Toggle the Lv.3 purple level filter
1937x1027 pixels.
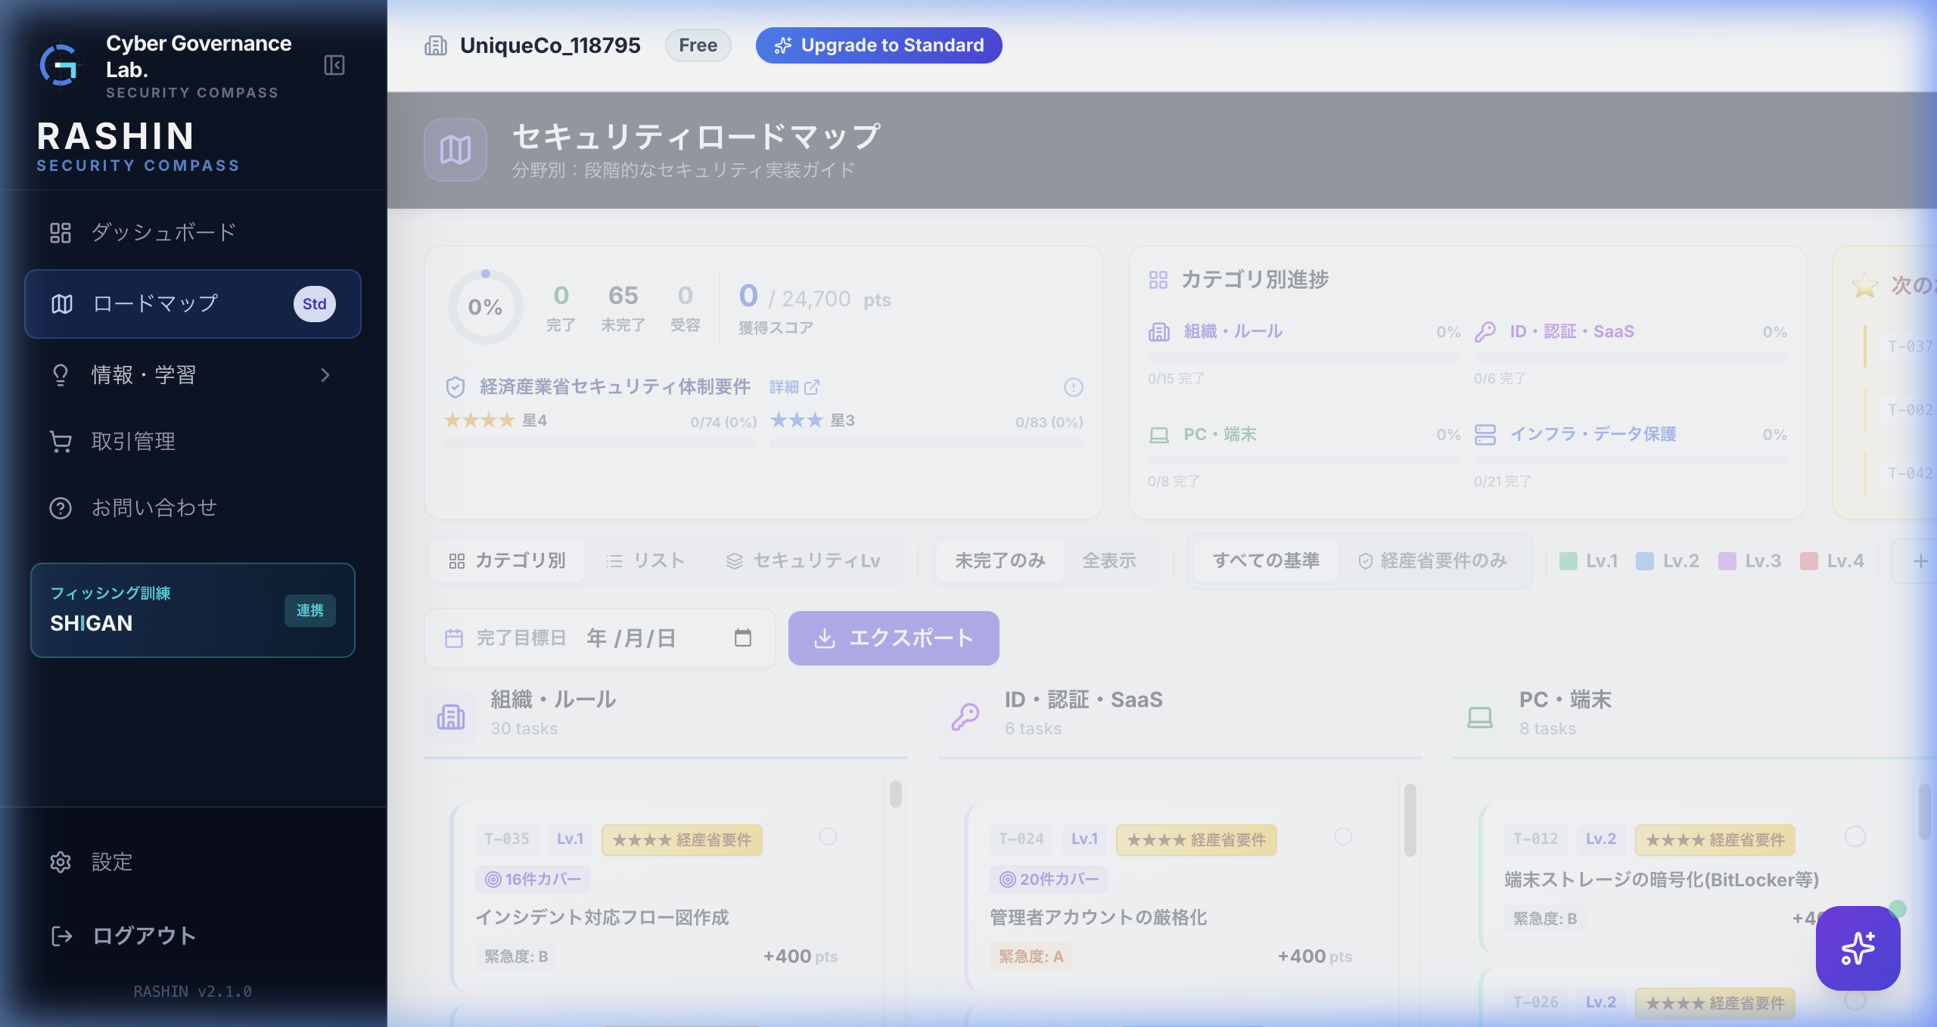pyautogui.click(x=1749, y=561)
